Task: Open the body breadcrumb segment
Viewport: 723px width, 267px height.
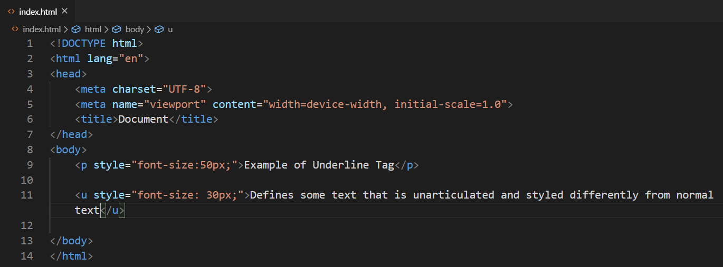Action: click(x=134, y=29)
